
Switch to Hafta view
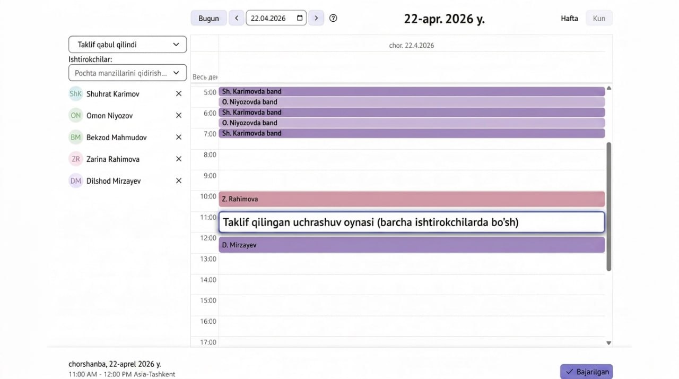click(569, 18)
